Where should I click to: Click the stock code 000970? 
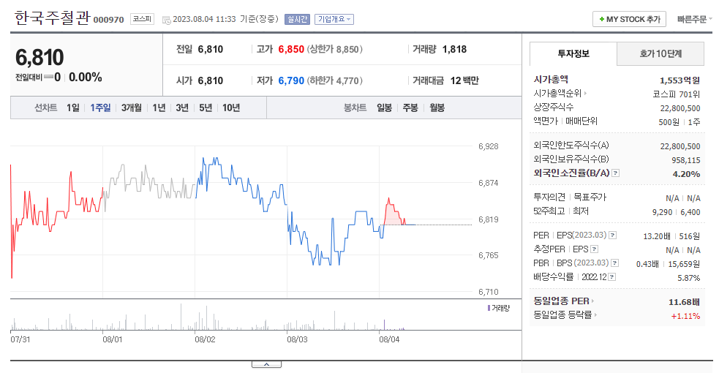coord(109,20)
